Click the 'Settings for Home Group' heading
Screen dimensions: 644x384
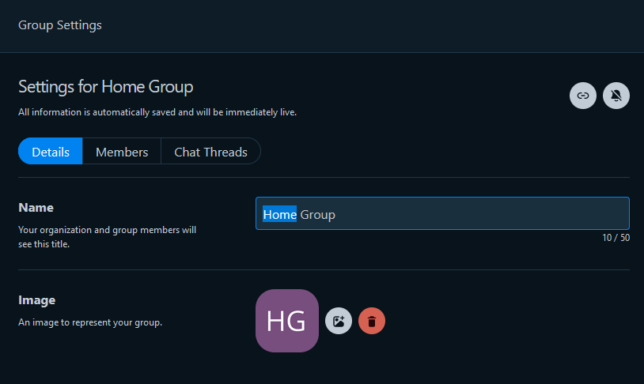tap(105, 87)
